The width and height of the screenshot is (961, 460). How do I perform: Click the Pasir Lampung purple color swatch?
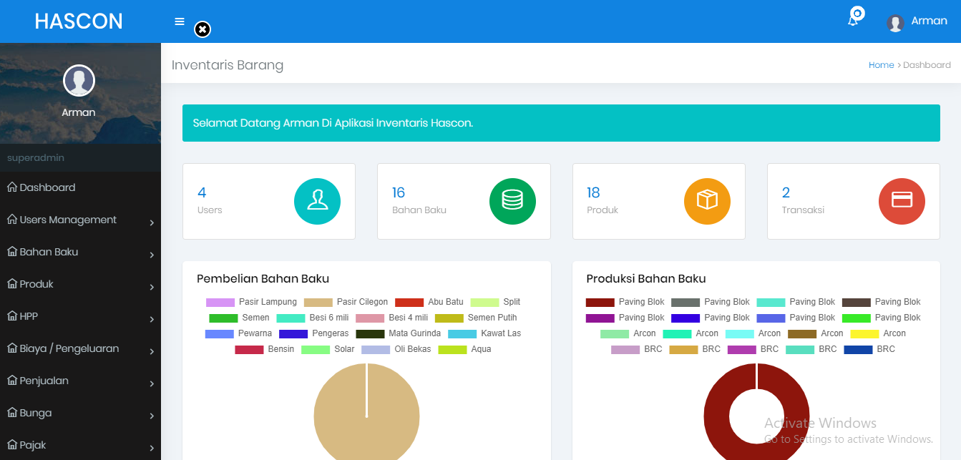pos(220,302)
